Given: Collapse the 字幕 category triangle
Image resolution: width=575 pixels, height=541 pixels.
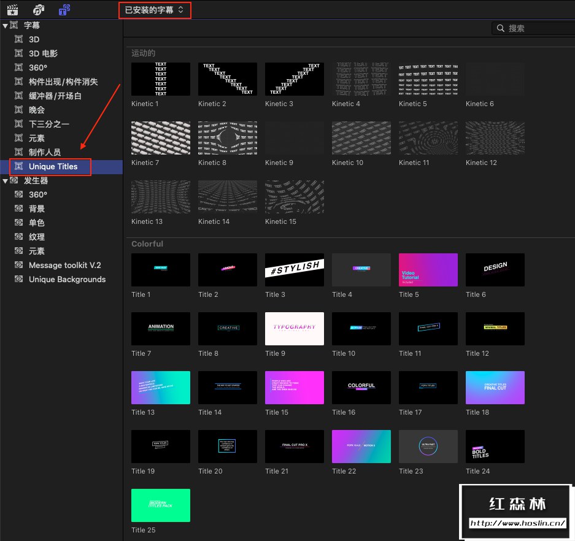Looking at the screenshot, I should click(5, 26).
